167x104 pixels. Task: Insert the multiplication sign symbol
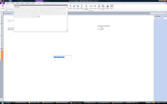pos(28,9)
